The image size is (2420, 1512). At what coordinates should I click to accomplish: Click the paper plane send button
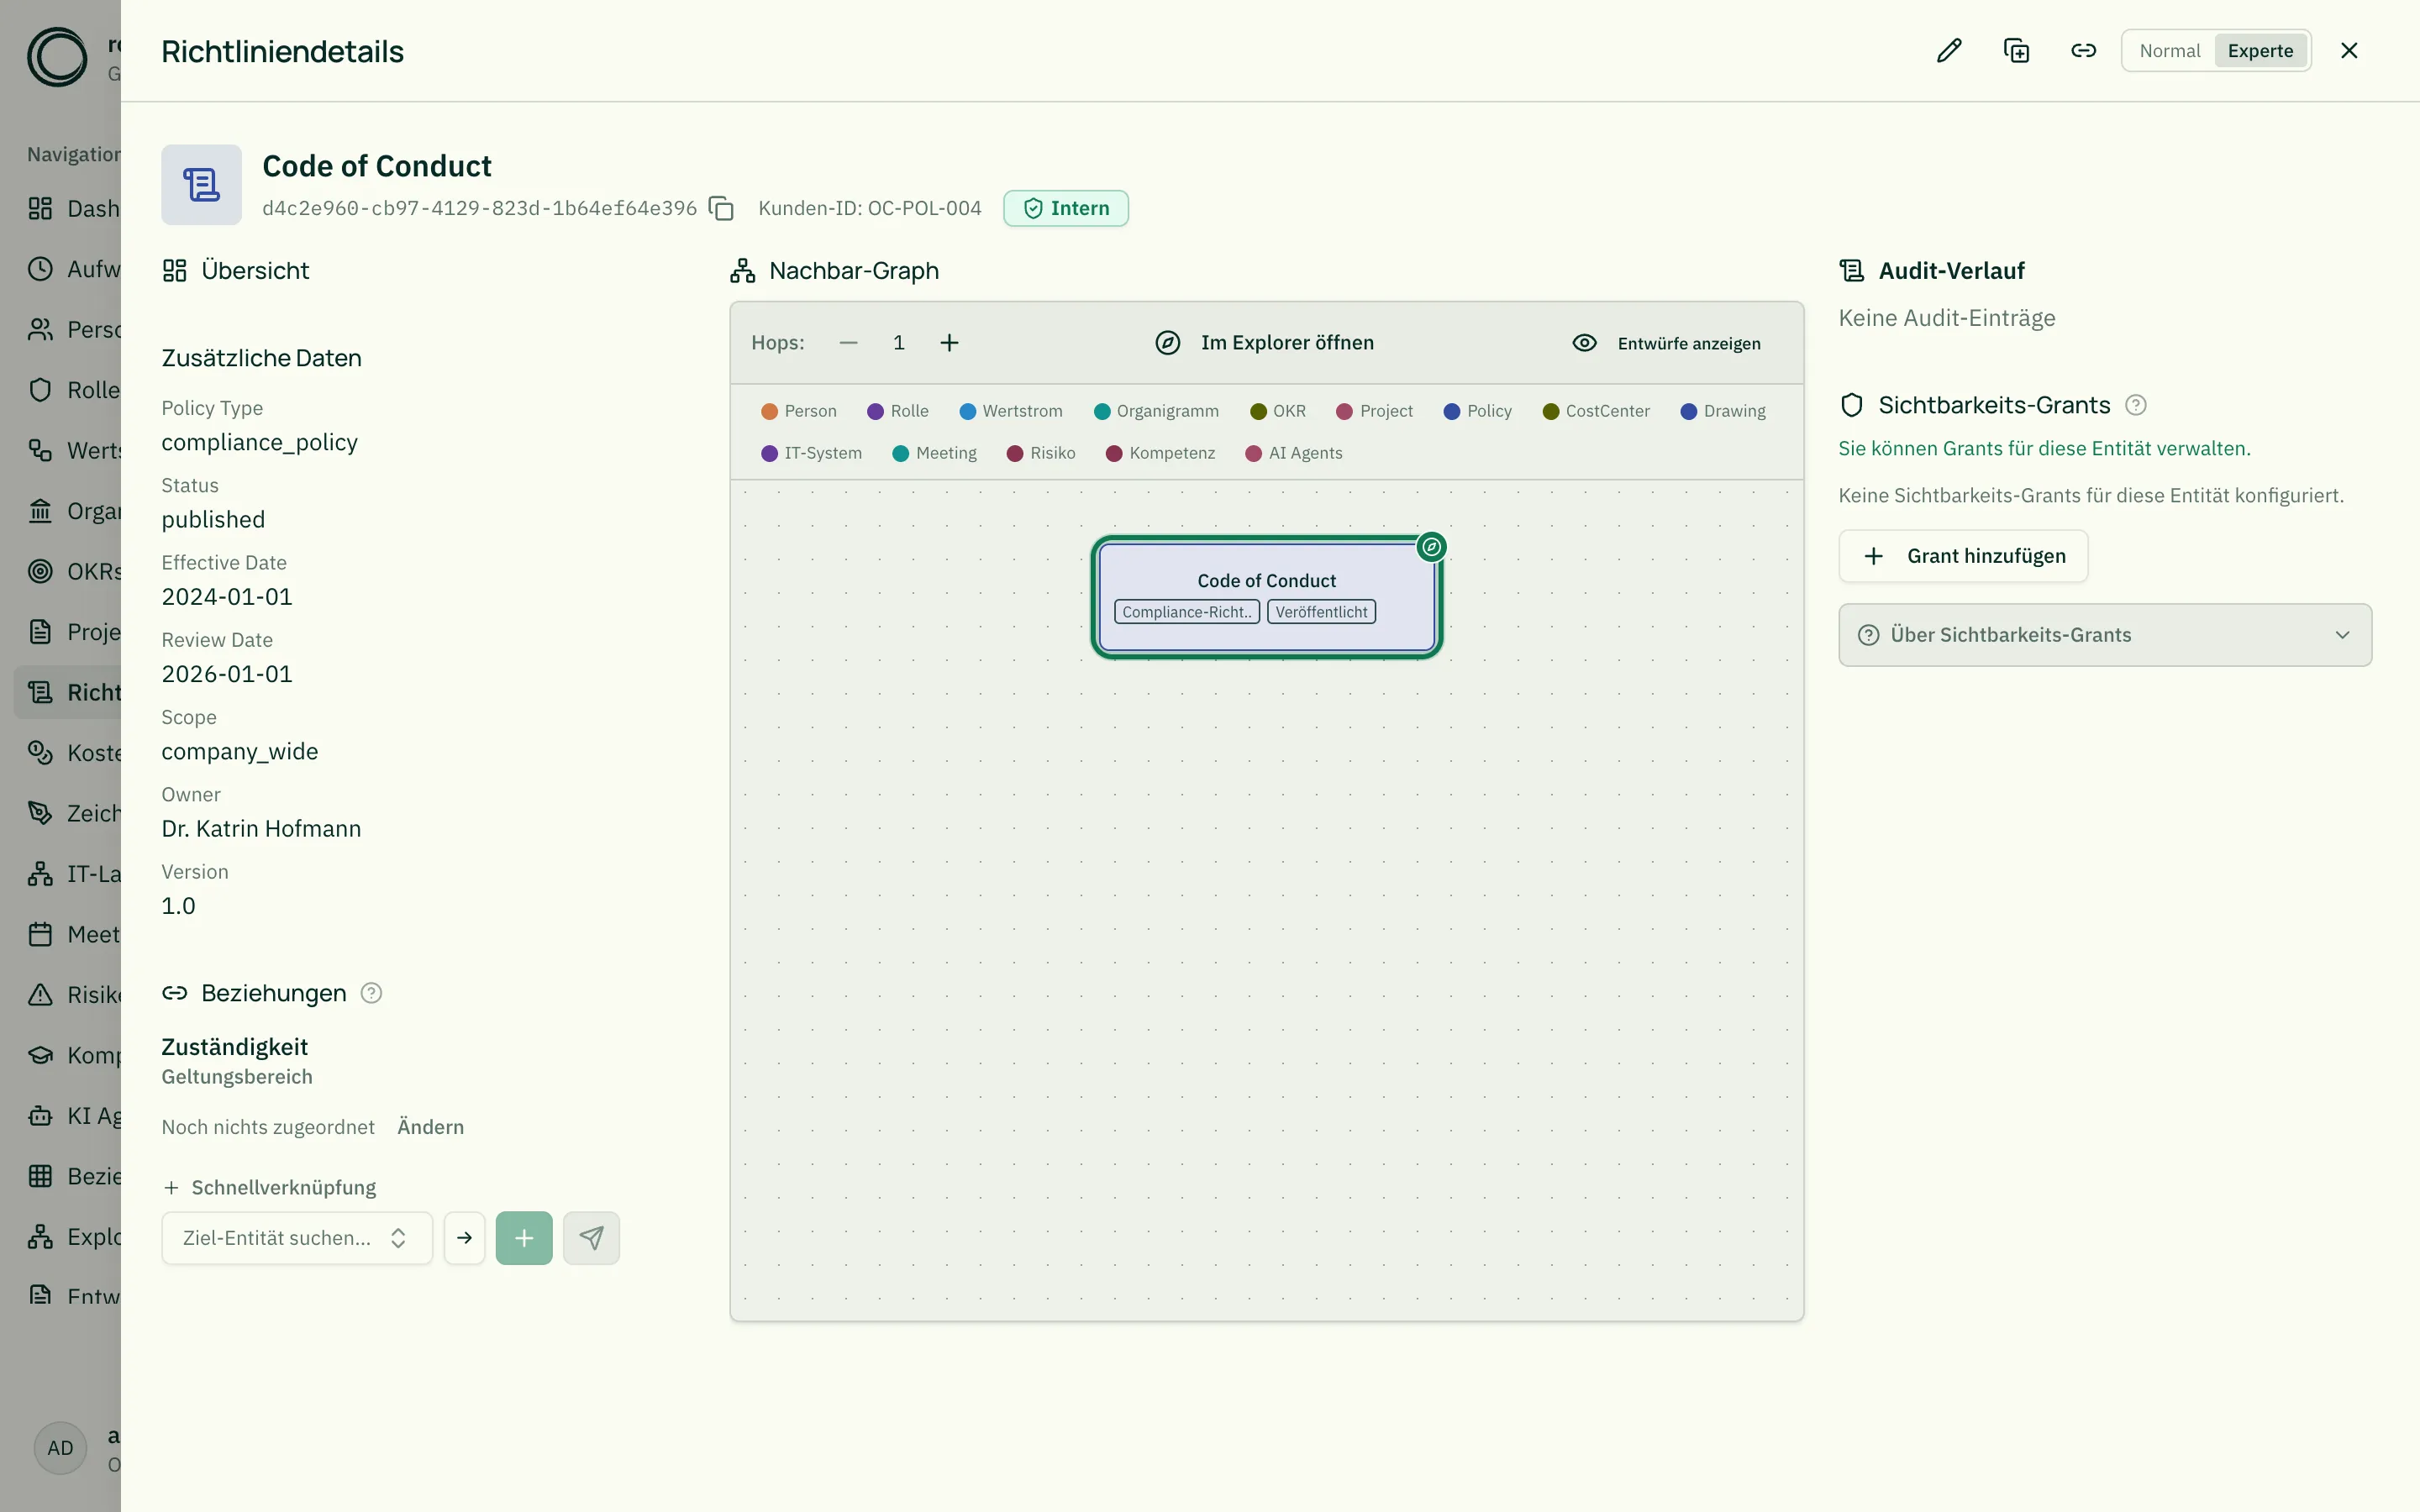tap(591, 1238)
